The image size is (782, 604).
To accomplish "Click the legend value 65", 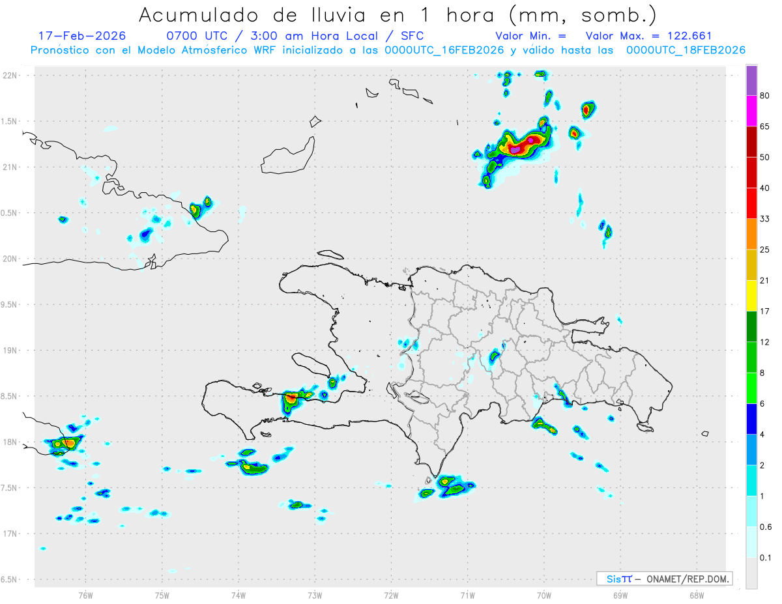I will (765, 126).
